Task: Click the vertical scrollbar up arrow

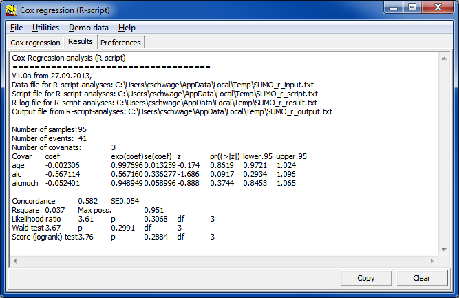Action: pyautogui.click(x=444, y=58)
